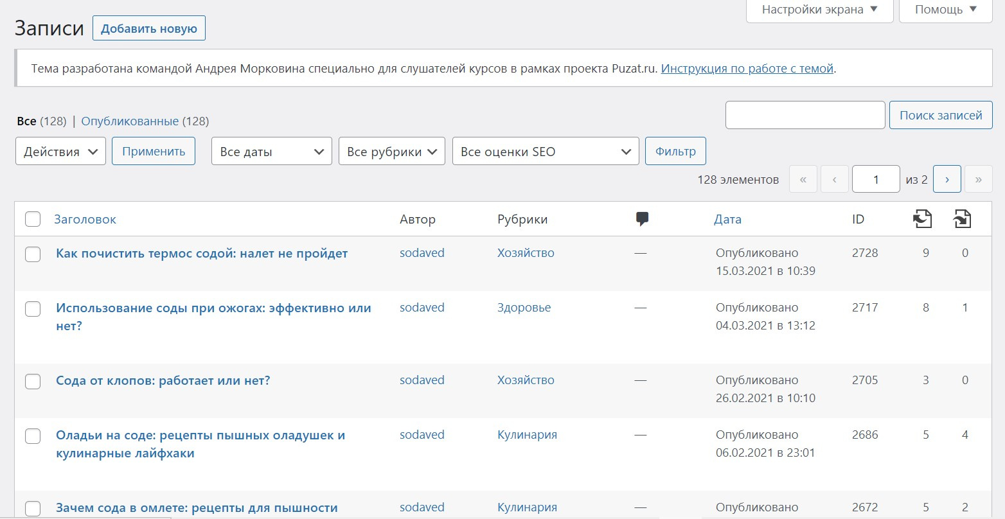This screenshot has width=1005, height=519.
Task: Tick the select-all posts checkbox
Action: [x=33, y=220]
